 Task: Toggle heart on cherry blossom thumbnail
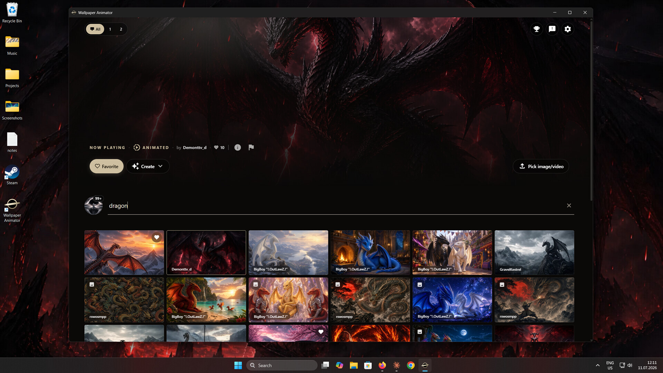tap(321, 332)
